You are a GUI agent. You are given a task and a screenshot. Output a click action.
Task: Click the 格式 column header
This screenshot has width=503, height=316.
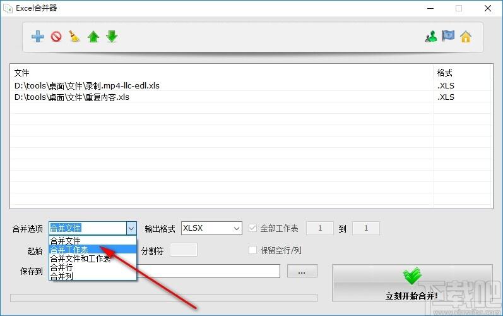(x=462, y=73)
